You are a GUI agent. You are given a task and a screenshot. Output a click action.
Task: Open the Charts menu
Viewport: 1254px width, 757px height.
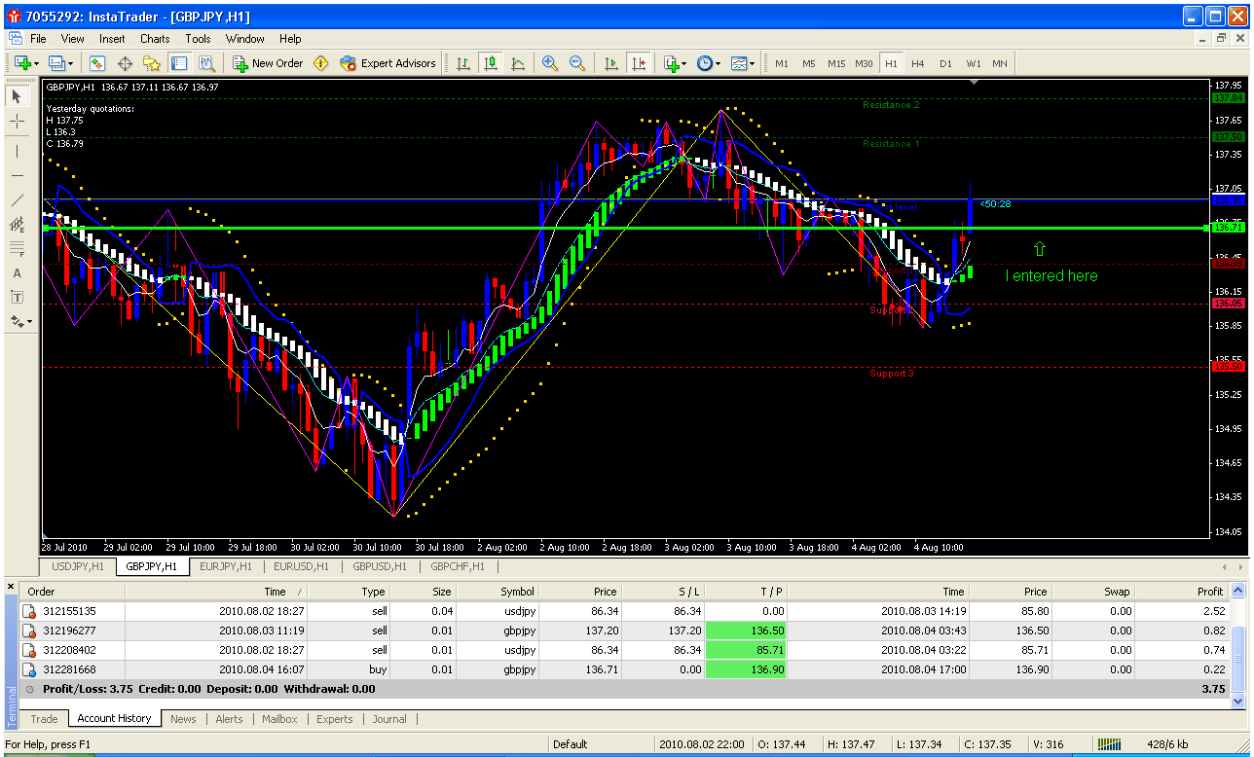pos(154,39)
